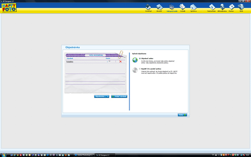The height and width of the screenshot is (157, 251).
Task: Expand the Objednávka dropdown button
Action: point(102,96)
